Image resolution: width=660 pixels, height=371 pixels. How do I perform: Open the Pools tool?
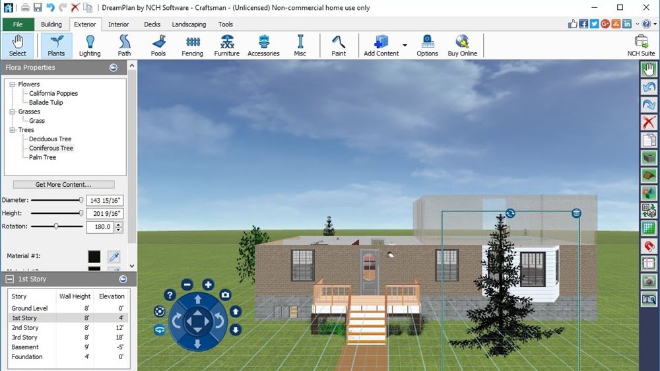[158, 46]
